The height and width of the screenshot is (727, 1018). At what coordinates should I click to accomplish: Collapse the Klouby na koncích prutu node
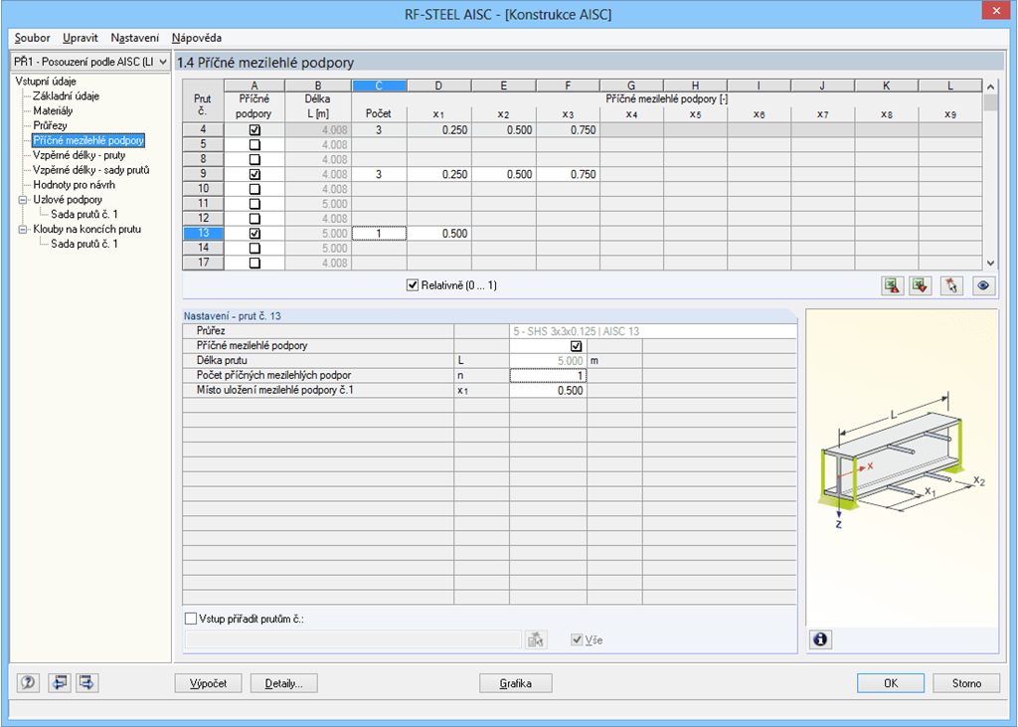tap(23, 230)
